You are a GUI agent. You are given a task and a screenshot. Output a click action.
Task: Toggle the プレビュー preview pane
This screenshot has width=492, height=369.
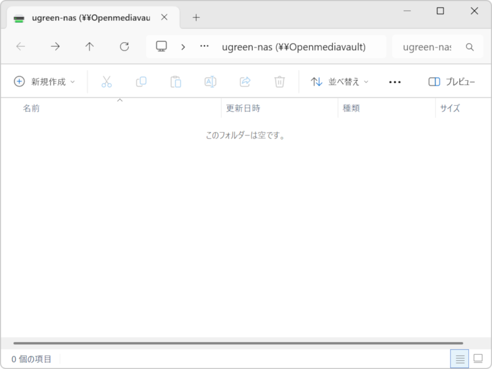pyautogui.click(x=452, y=82)
